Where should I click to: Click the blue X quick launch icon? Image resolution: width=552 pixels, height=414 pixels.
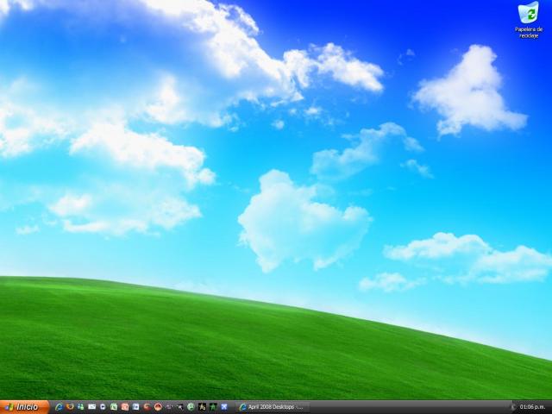224,407
